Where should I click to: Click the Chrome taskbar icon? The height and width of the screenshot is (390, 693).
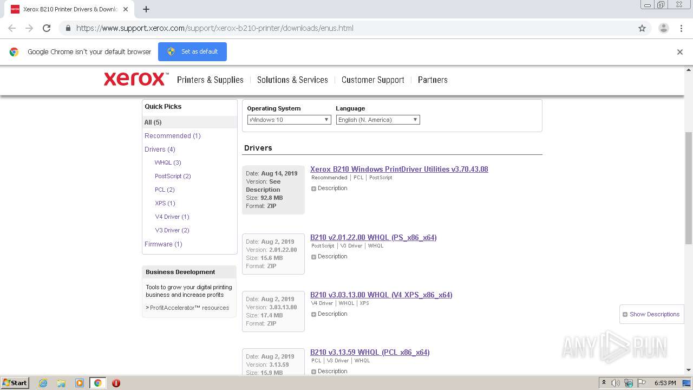97,383
